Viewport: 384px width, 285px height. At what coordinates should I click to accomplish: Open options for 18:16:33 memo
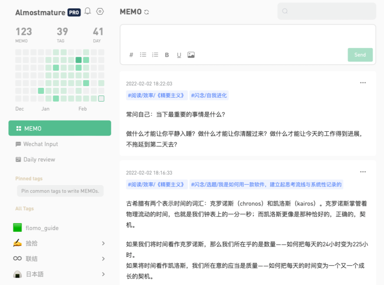tap(363, 172)
